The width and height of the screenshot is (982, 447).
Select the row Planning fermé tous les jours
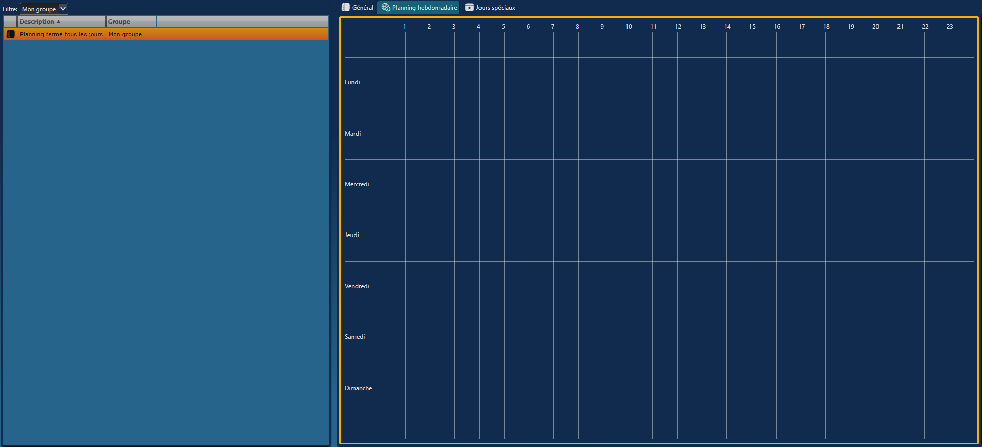pos(166,34)
